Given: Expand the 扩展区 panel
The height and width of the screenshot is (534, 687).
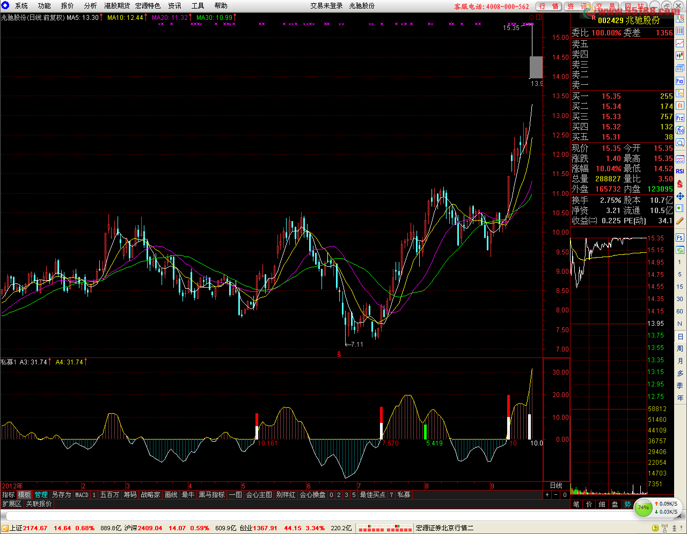Looking at the screenshot, I should pyautogui.click(x=12, y=504).
